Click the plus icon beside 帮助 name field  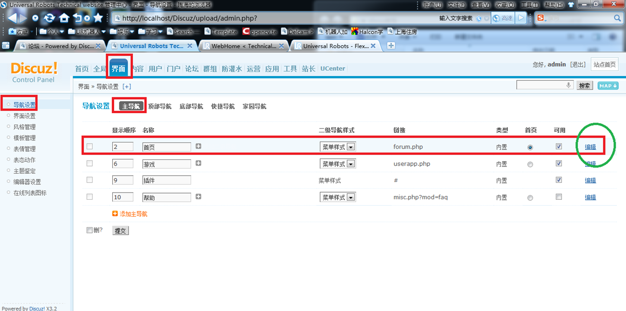pyautogui.click(x=198, y=196)
